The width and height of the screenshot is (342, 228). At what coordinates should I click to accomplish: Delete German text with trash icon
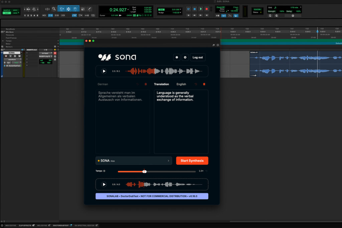tap(146, 84)
